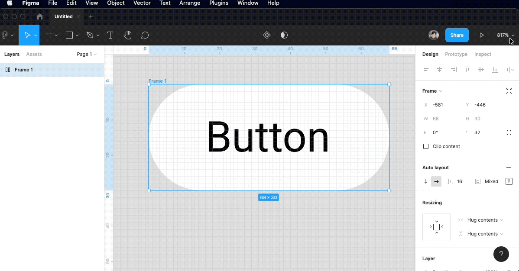This screenshot has width=519, height=271.
Task: Align right icon in Design panel
Action: (454, 70)
